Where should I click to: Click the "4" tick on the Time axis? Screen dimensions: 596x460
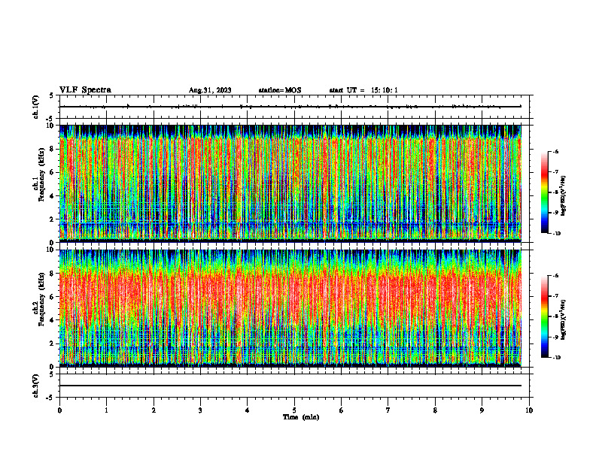(x=248, y=410)
